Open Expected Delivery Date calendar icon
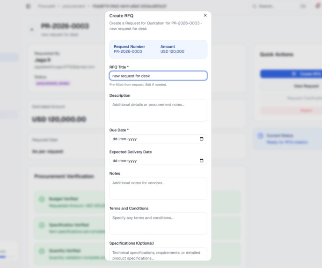Image resolution: width=322 pixels, height=268 pixels. (x=201, y=160)
